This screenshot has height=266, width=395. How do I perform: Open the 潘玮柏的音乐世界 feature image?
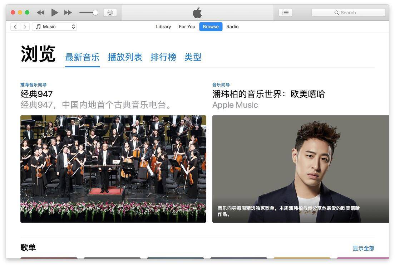[301, 169]
